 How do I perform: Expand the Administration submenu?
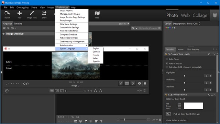72,45
